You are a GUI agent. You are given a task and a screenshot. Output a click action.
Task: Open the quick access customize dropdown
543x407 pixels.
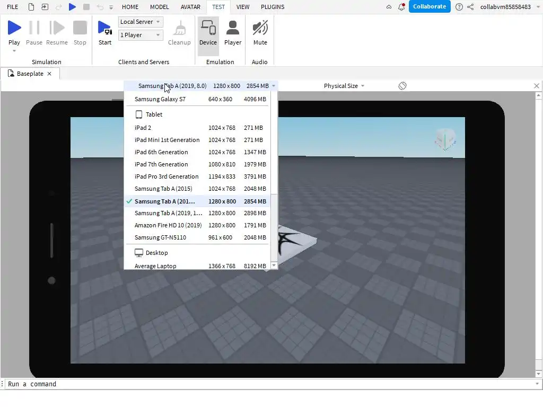tap(111, 7)
